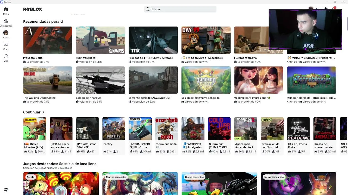Open the Terrabloxia ad thumbnail
Image resolution: width=348 pixels, height=195 pixels.
point(311,80)
